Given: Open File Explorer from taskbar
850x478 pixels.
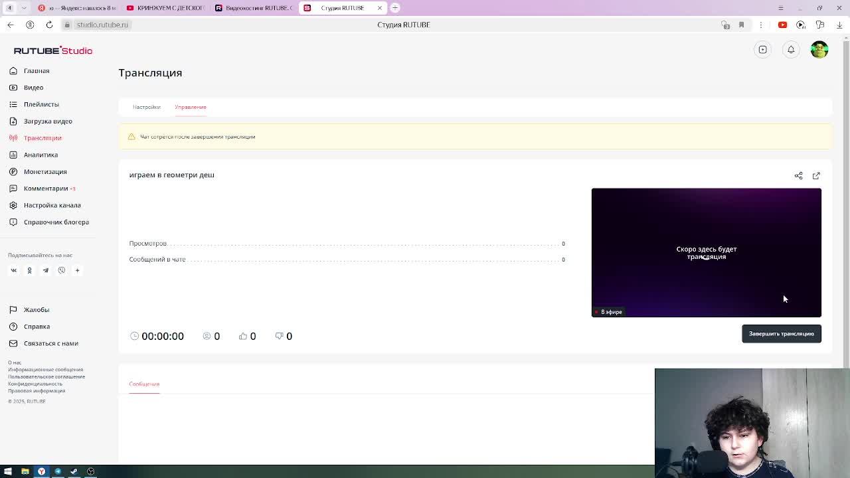Looking at the screenshot, I should click(25, 471).
